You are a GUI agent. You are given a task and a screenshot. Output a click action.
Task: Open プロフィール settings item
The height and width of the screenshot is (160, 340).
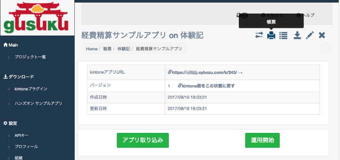(26, 146)
